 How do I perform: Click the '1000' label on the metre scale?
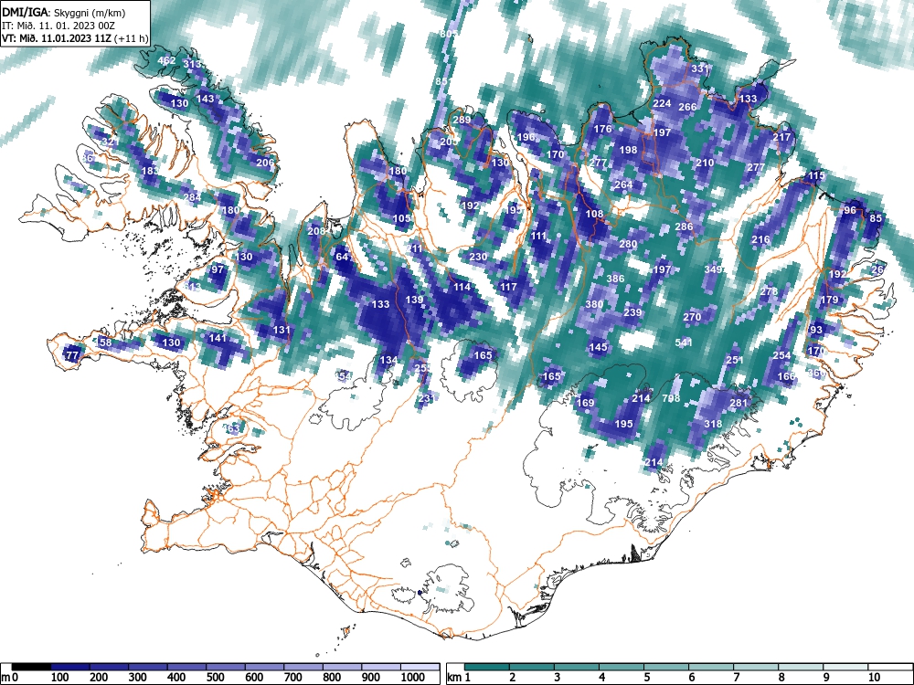click(413, 678)
